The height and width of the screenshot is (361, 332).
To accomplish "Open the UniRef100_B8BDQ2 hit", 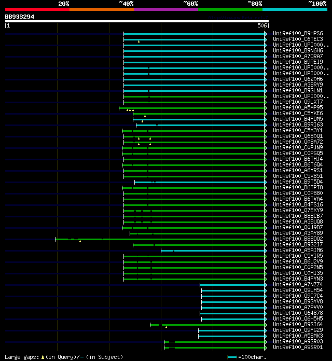I will [x=298, y=239].
